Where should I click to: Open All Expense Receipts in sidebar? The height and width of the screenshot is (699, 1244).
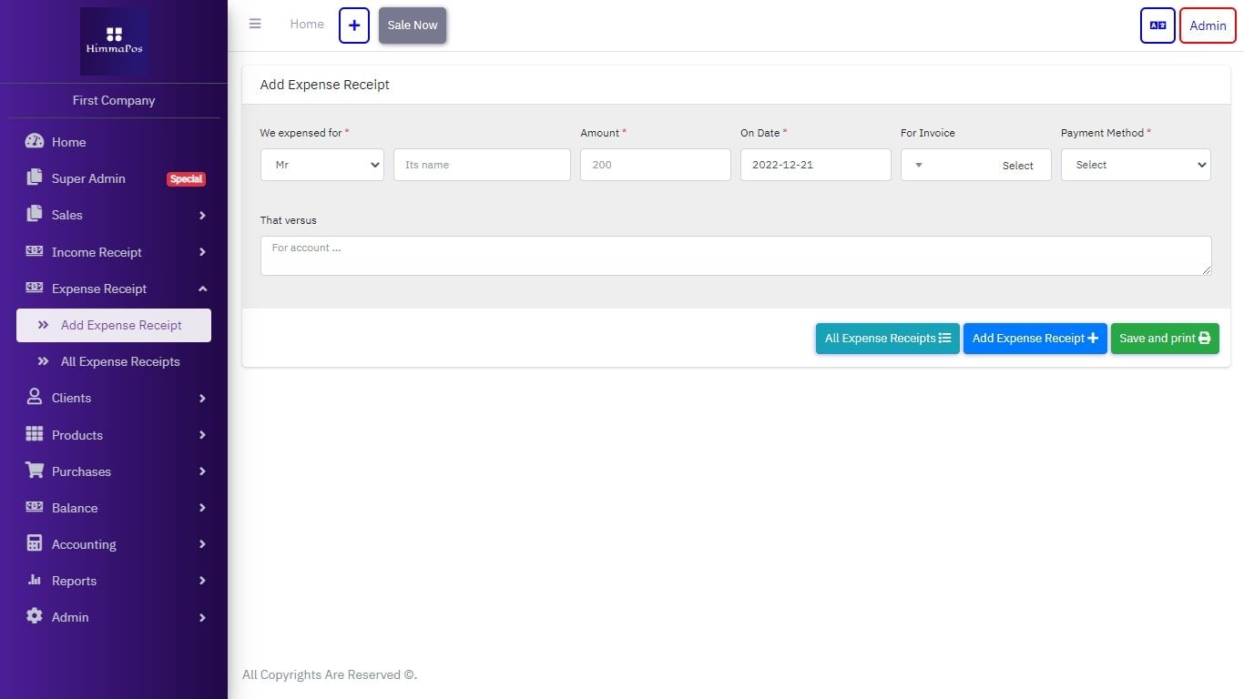click(x=114, y=361)
